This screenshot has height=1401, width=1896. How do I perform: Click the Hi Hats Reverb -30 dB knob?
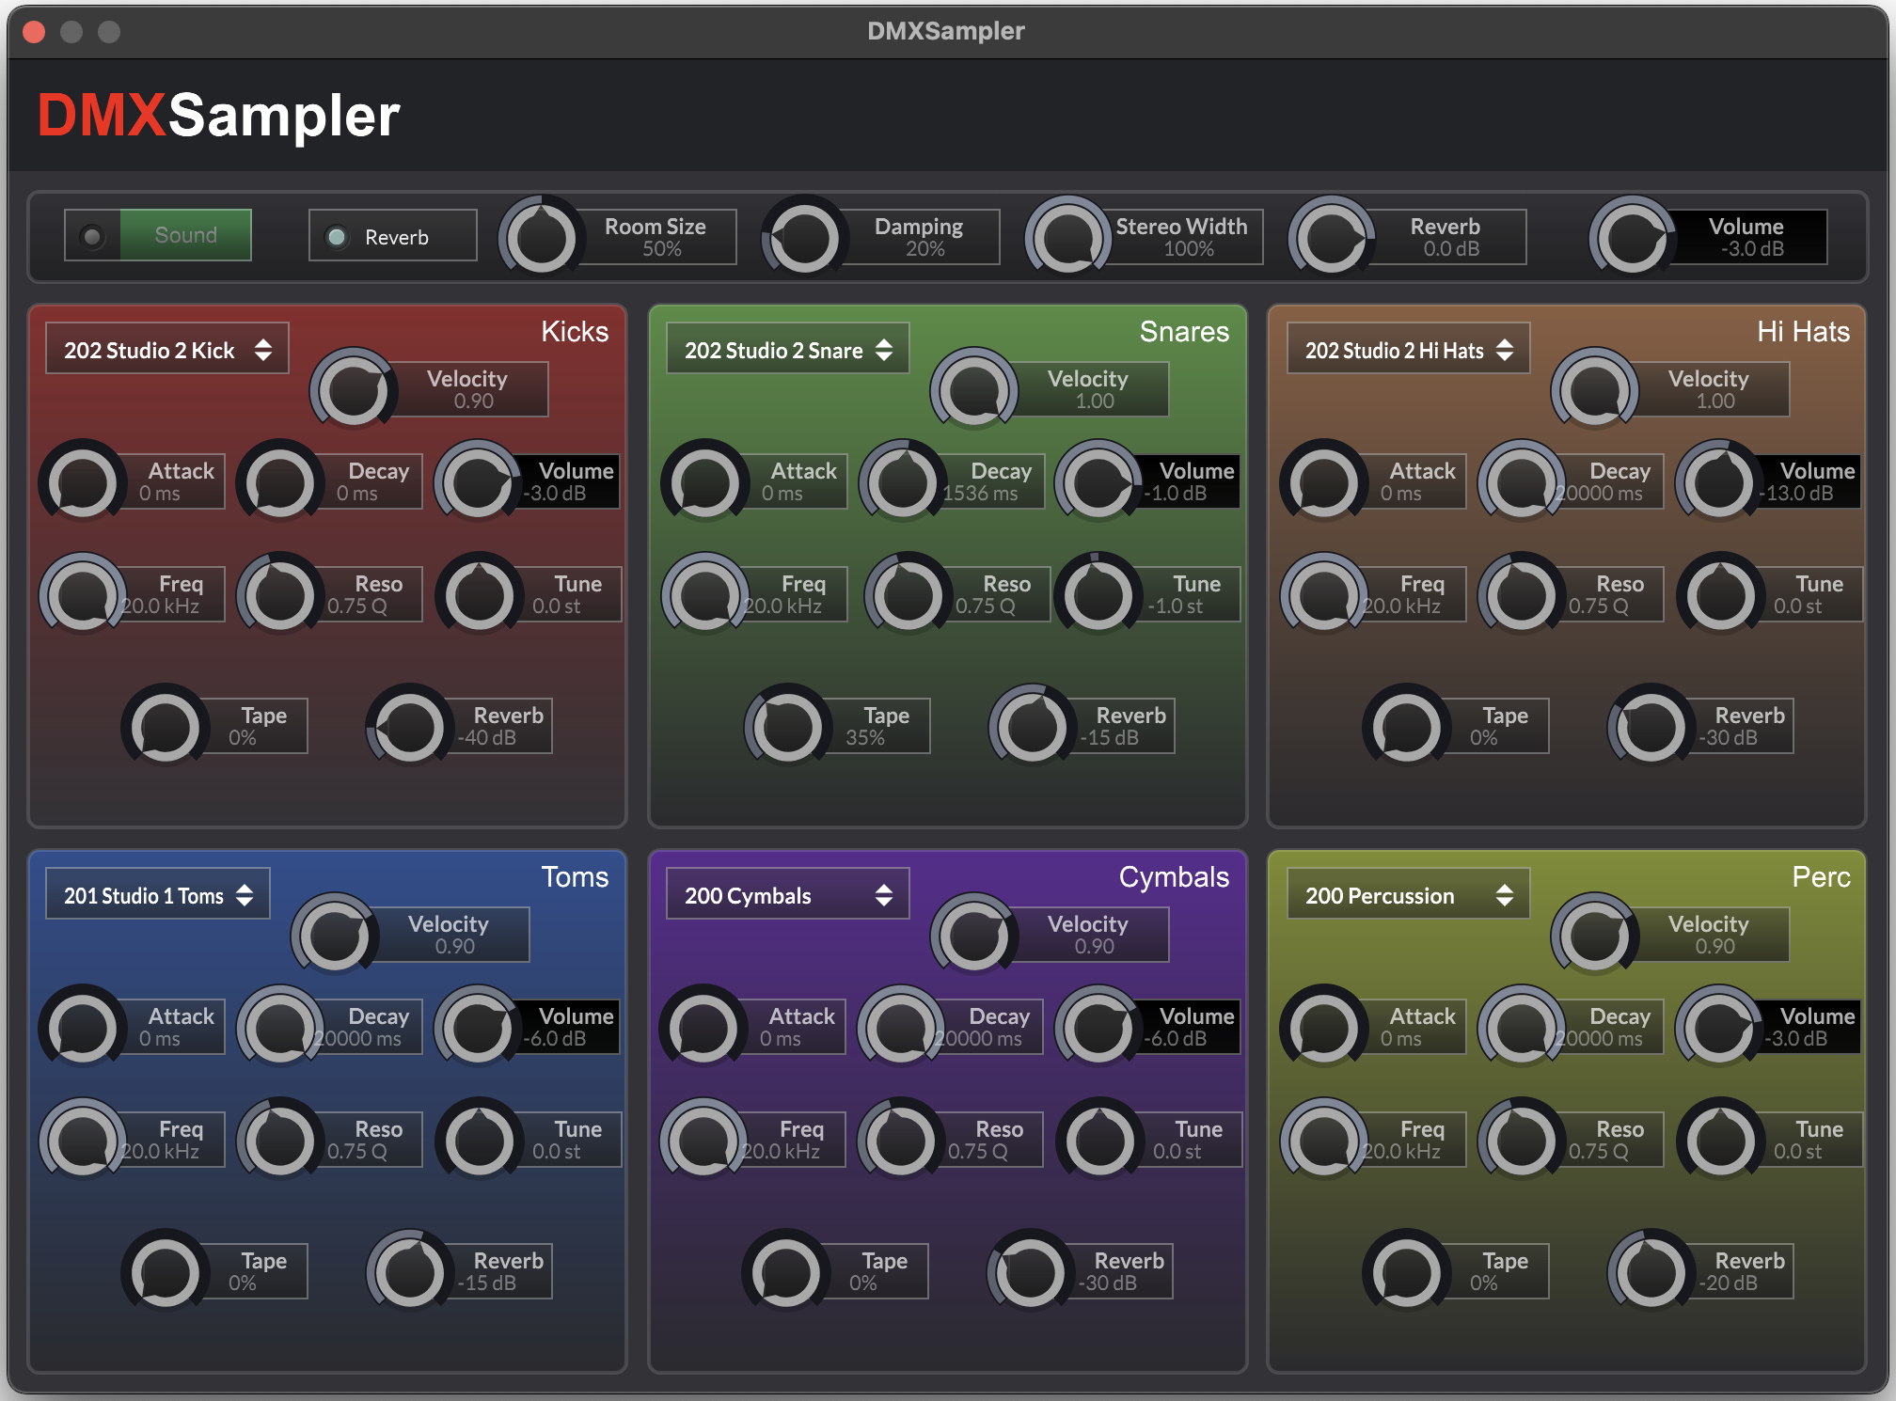click(x=1651, y=726)
